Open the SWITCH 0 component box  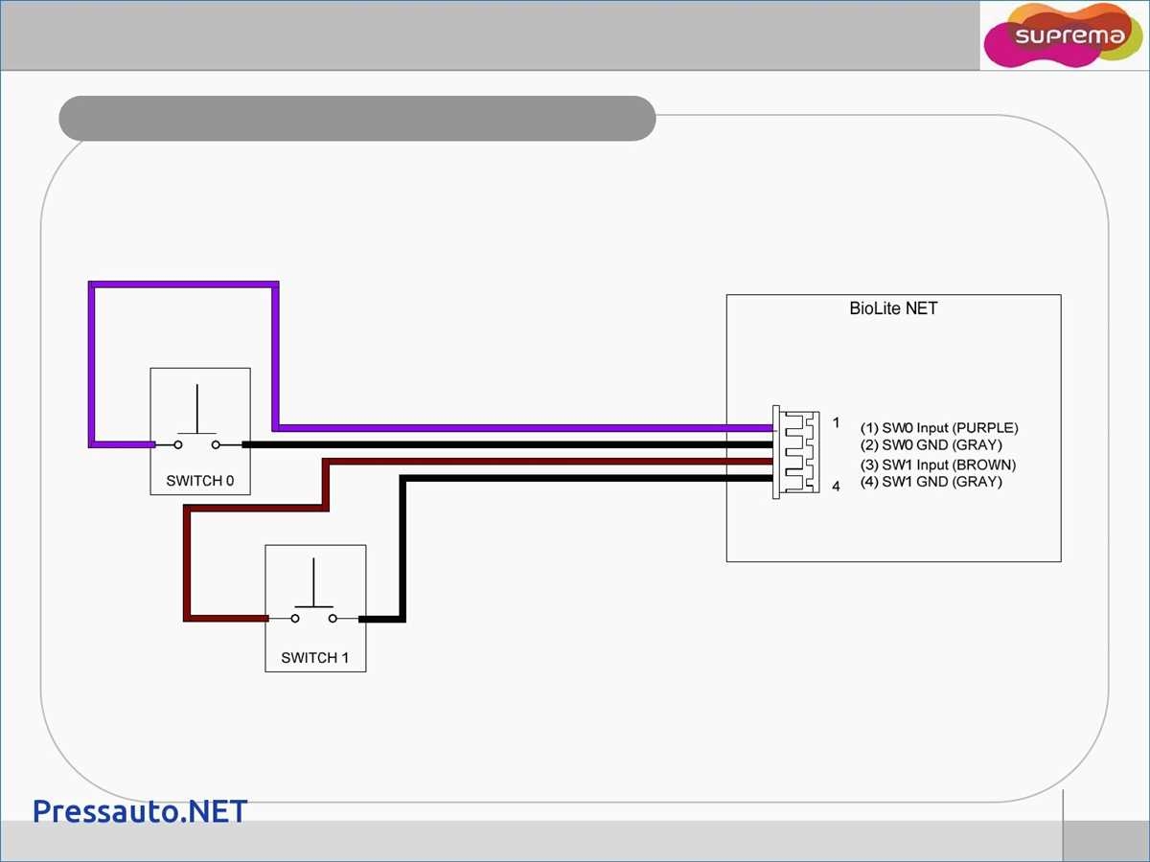pos(199,430)
